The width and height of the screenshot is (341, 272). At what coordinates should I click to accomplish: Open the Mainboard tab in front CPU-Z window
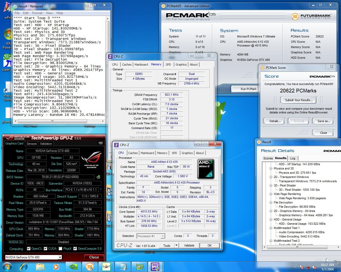point(147,153)
